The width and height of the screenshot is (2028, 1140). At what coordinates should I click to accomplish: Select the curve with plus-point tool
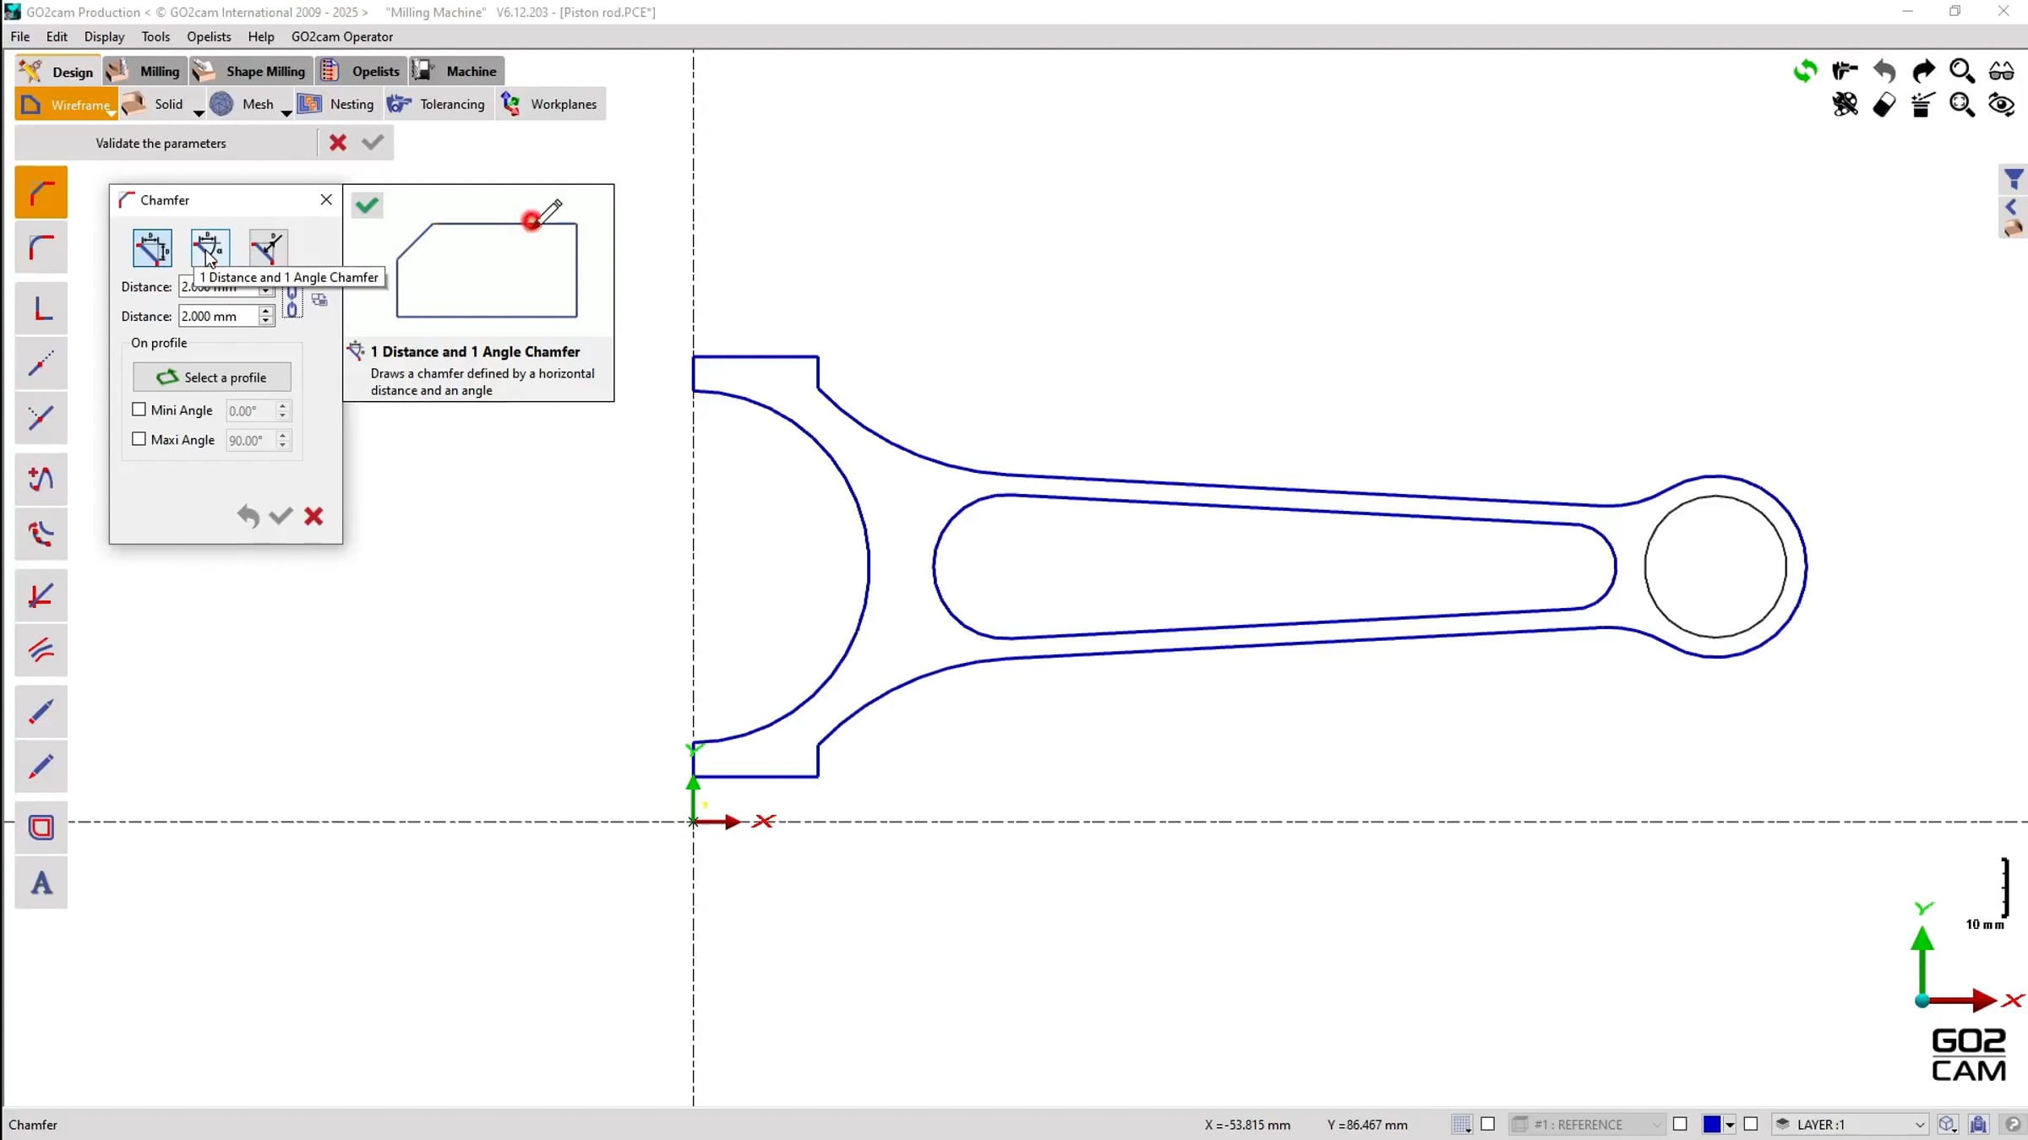pyautogui.click(x=41, y=480)
